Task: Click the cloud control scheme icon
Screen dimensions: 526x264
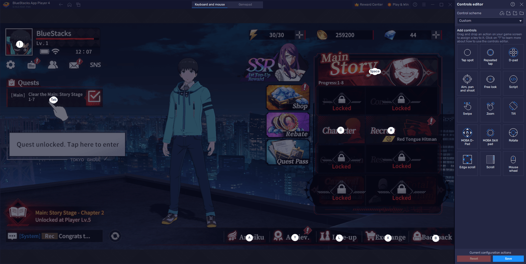Action: click(502, 13)
